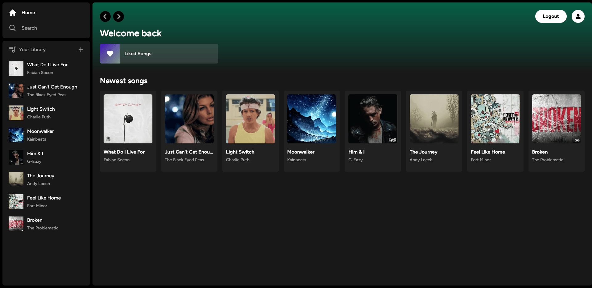Click Andy Leech text under newest songs
Screen dimensions: 592x288
421,160
